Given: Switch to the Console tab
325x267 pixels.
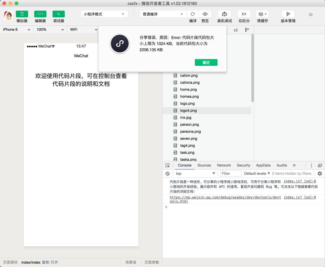Looking at the screenshot, I should (x=184, y=165).
